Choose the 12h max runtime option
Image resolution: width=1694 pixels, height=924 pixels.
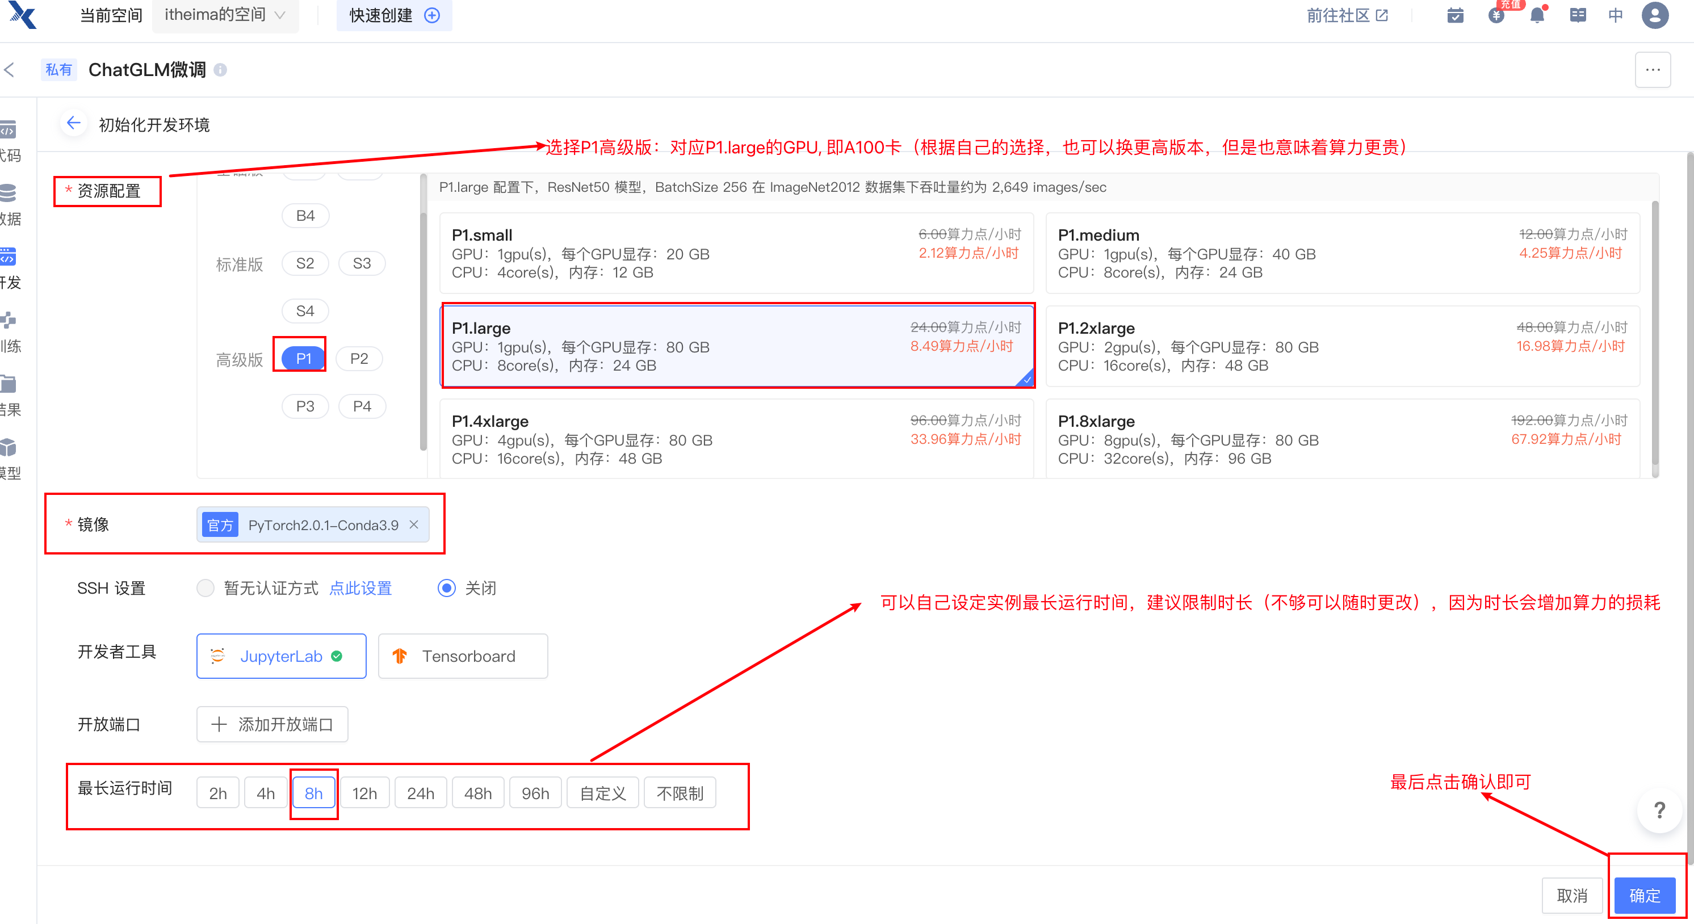[364, 793]
